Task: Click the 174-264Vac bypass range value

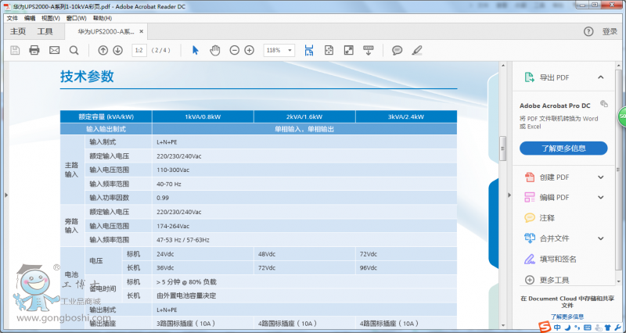Action: (x=173, y=226)
